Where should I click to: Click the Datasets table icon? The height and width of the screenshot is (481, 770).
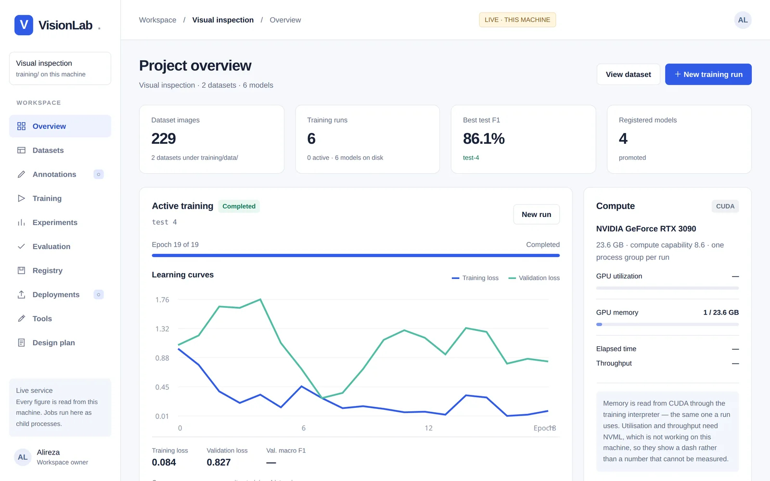tap(21, 150)
